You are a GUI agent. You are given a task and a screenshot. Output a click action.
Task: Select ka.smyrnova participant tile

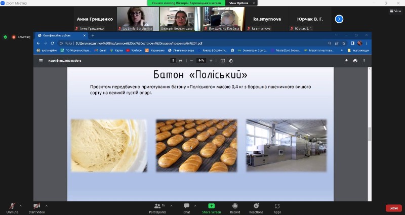tap(267, 19)
